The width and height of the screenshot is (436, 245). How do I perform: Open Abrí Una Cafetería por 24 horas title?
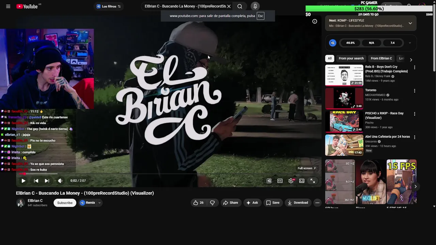coord(388,137)
